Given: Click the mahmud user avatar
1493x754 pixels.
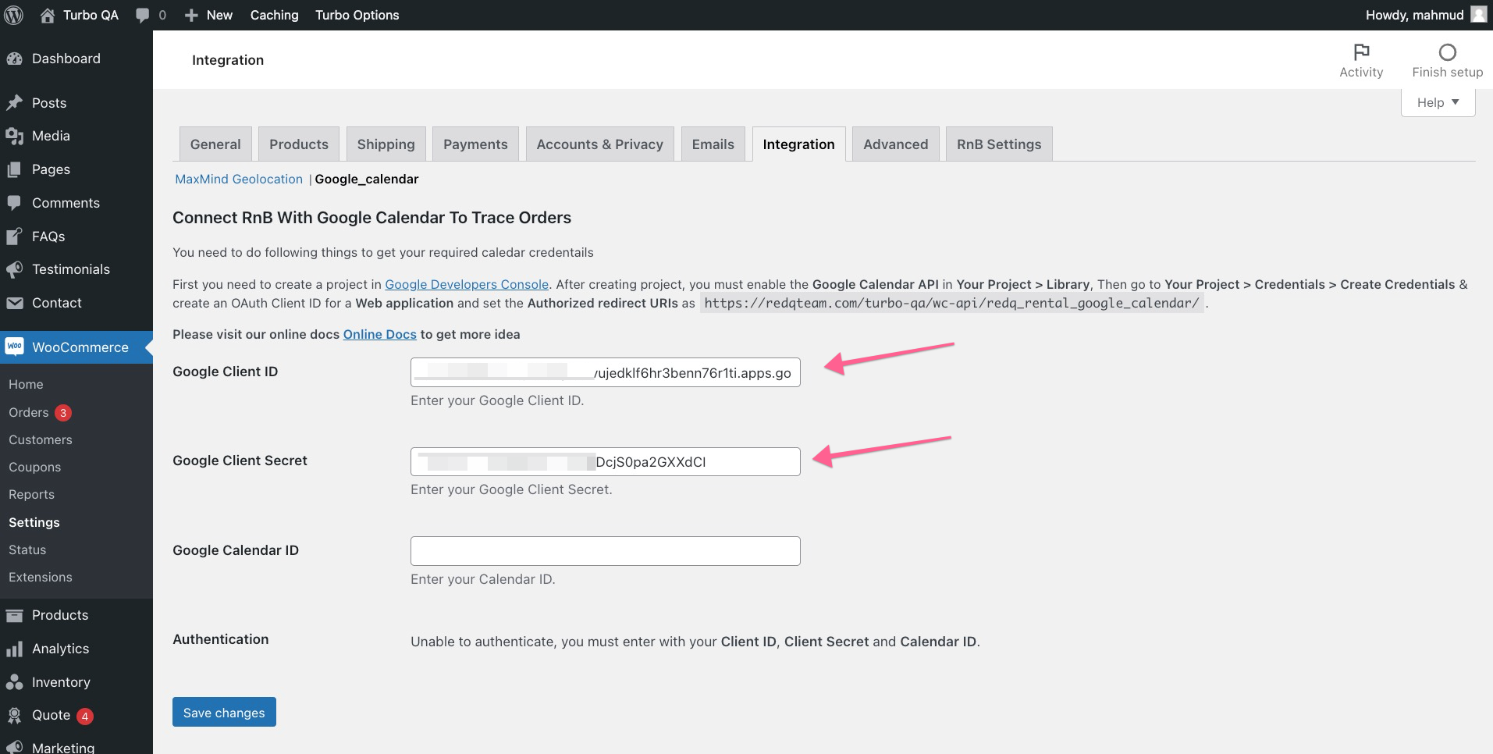Looking at the screenshot, I should coord(1478,15).
